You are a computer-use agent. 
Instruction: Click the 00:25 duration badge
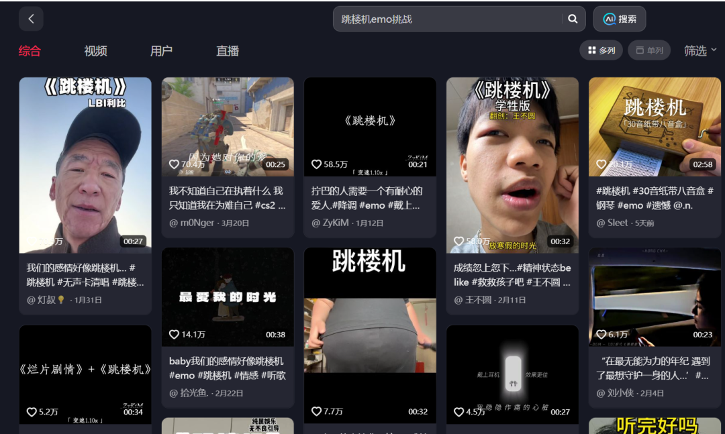pos(276,164)
